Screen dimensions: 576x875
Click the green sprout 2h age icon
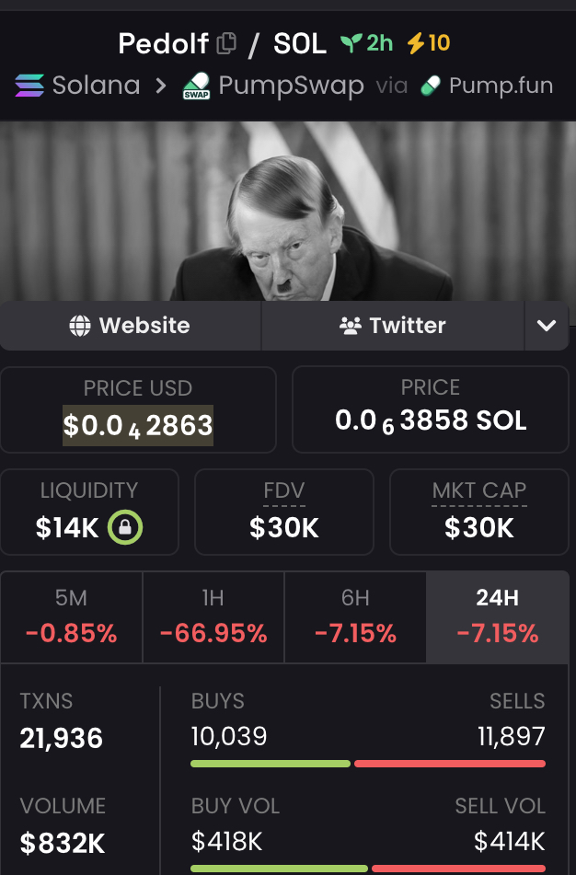coord(351,43)
